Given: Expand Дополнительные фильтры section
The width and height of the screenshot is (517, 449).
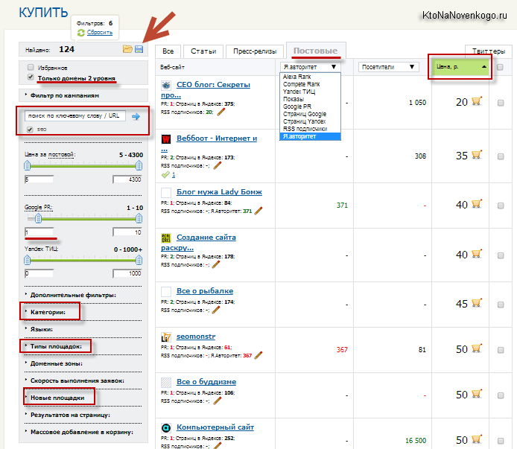Looking at the screenshot, I should coord(73,295).
